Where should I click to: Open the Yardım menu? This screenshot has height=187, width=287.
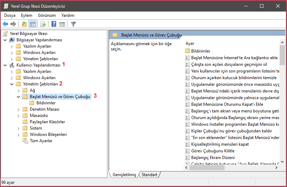click(x=68, y=15)
